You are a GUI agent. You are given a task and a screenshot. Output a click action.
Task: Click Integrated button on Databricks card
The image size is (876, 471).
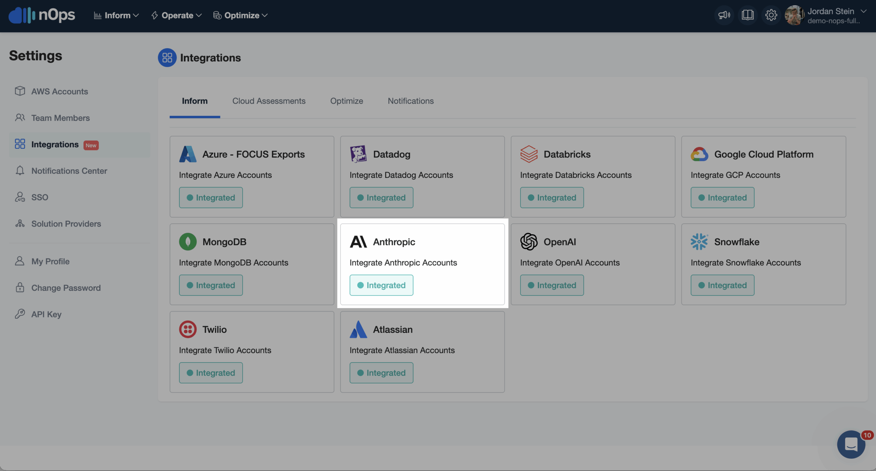(552, 197)
